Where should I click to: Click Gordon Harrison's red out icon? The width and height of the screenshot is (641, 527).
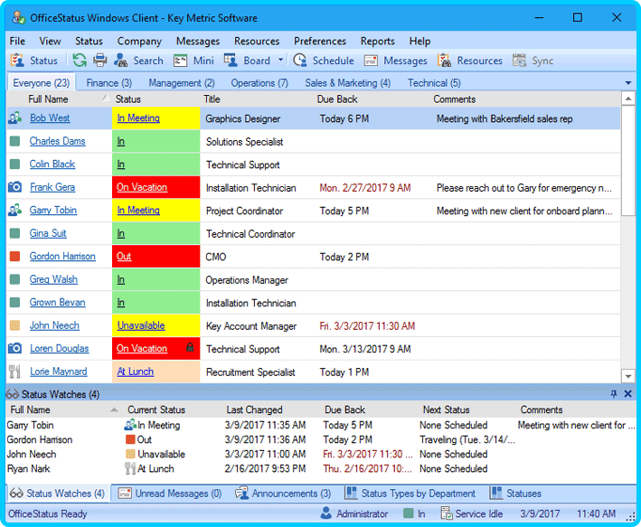[15, 257]
